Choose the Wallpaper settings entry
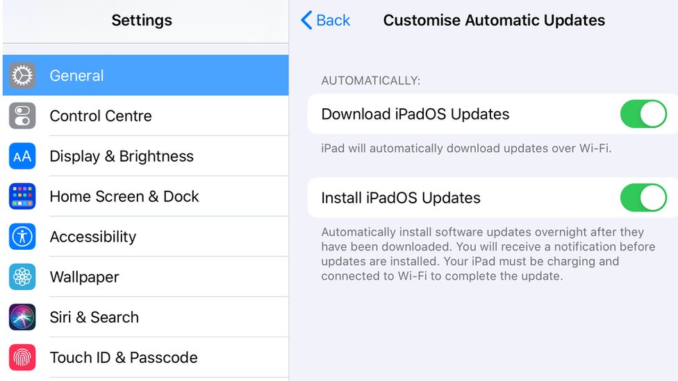Viewport: 678px width, 381px height. click(146, 277)
